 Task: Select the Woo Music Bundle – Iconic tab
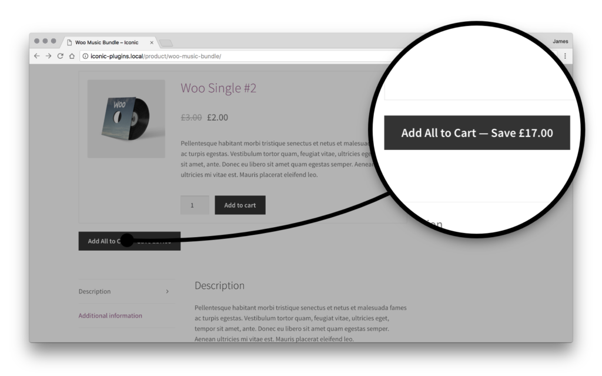(x=107, y=42)
